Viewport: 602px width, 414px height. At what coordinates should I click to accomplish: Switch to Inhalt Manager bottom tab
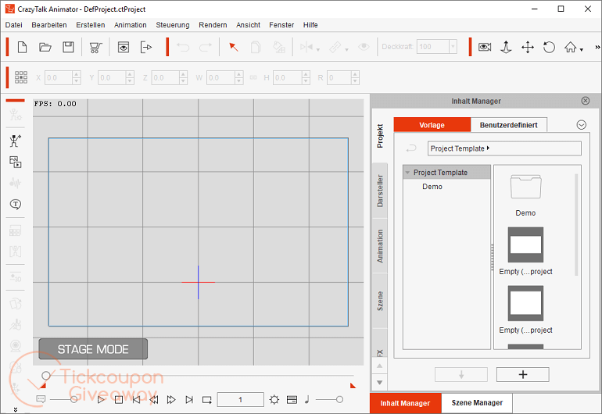405,403
